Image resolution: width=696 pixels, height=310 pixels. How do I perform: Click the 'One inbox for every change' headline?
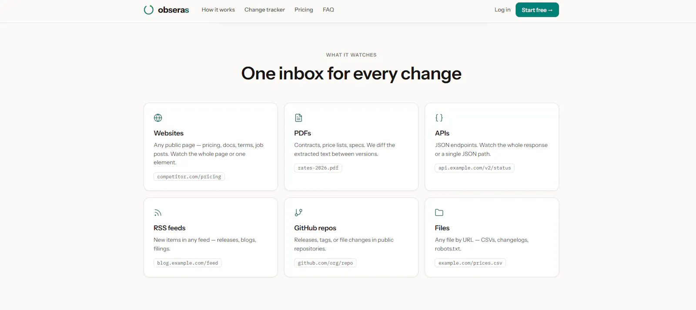351,73
